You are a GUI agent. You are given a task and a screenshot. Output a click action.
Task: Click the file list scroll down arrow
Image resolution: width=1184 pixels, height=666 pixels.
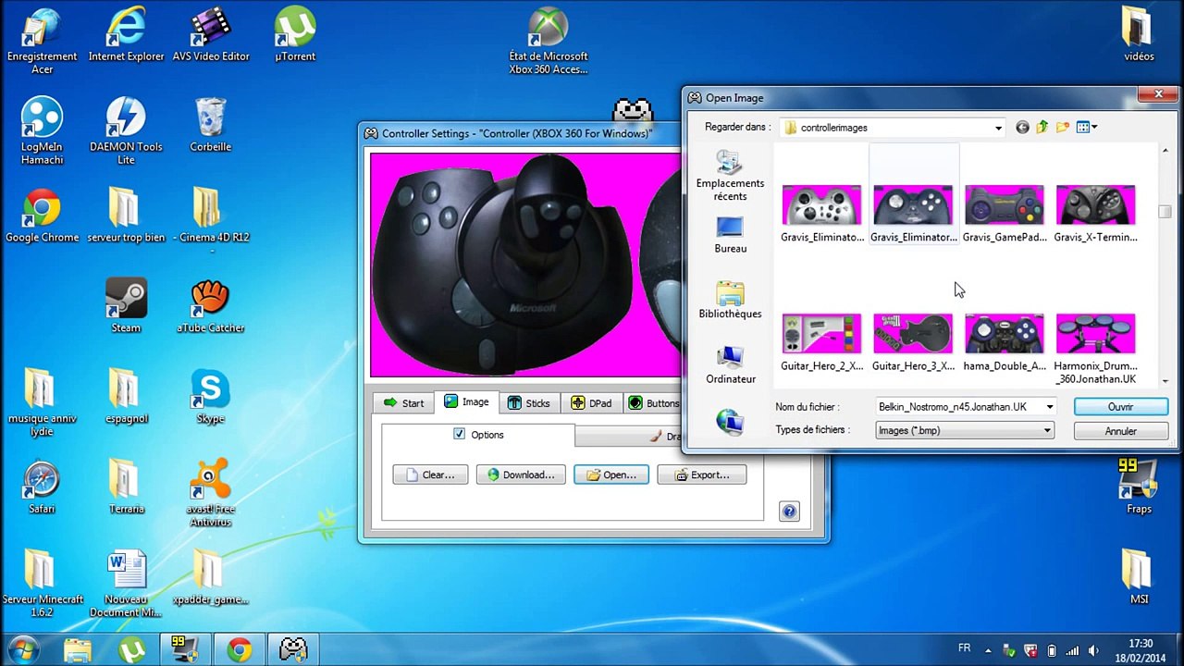tap(1165, 381)
